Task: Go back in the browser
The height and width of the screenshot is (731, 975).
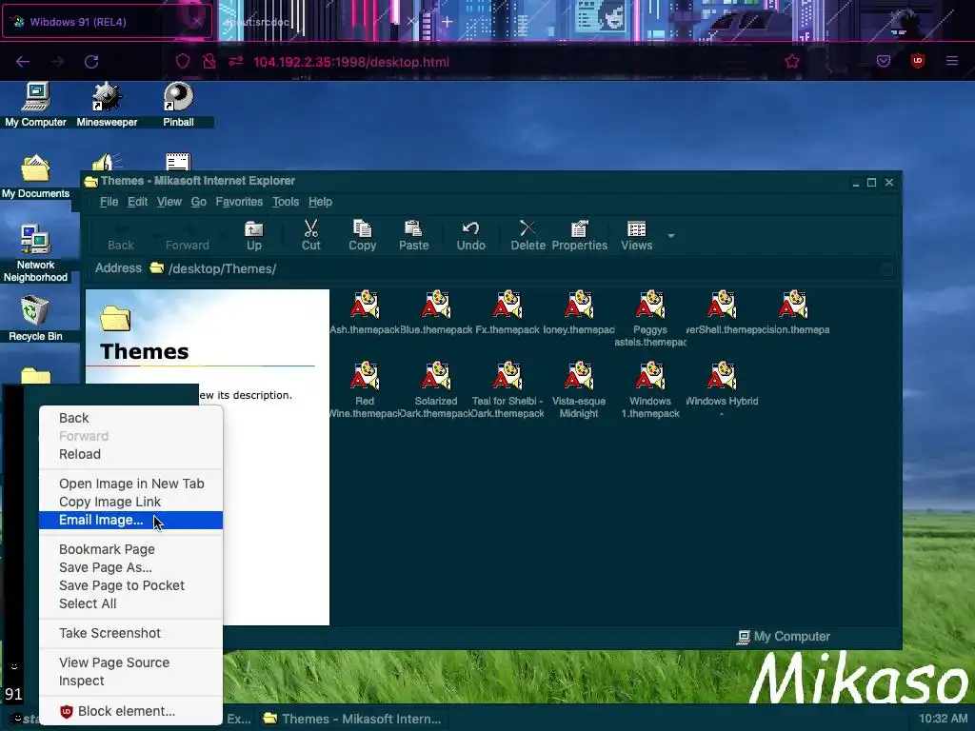Action: click(x=23, y=62)
